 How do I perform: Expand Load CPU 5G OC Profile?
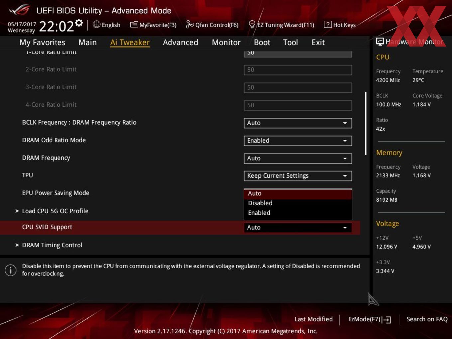pos(55,211)
